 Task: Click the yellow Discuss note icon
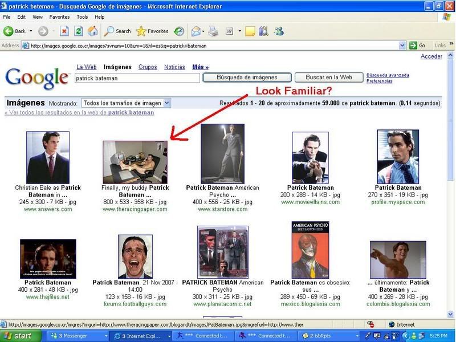click(x=250, y=31)
